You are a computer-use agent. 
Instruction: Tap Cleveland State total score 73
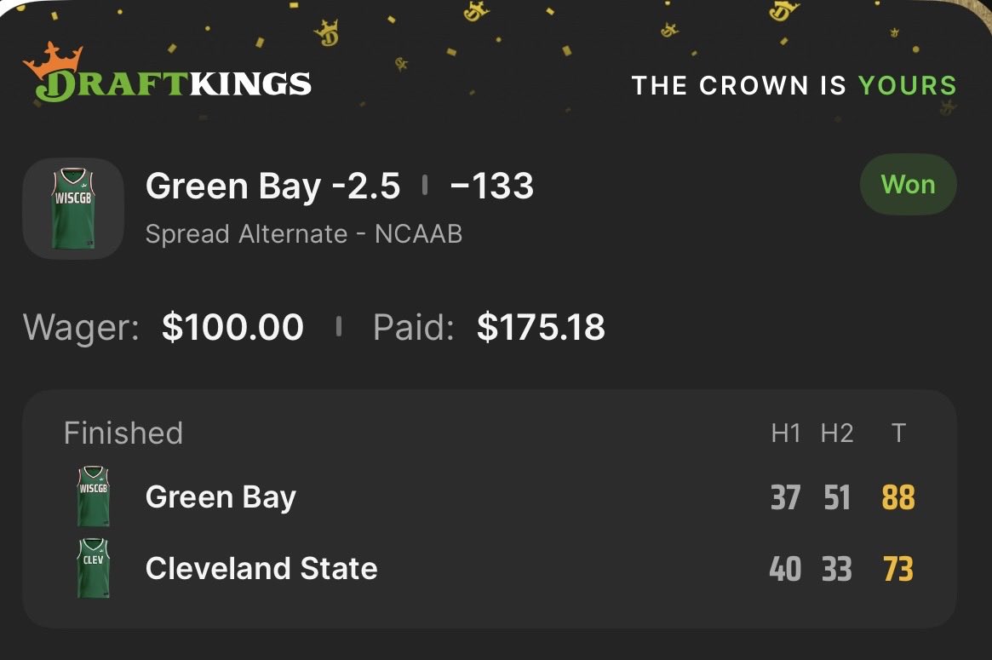tap(898, 569)
